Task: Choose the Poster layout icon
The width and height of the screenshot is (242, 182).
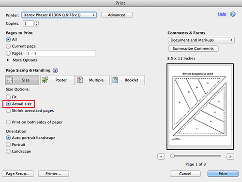Action: (45, 80)
